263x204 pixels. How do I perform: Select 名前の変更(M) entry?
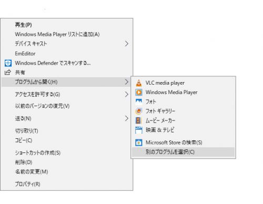click(67, 172)
